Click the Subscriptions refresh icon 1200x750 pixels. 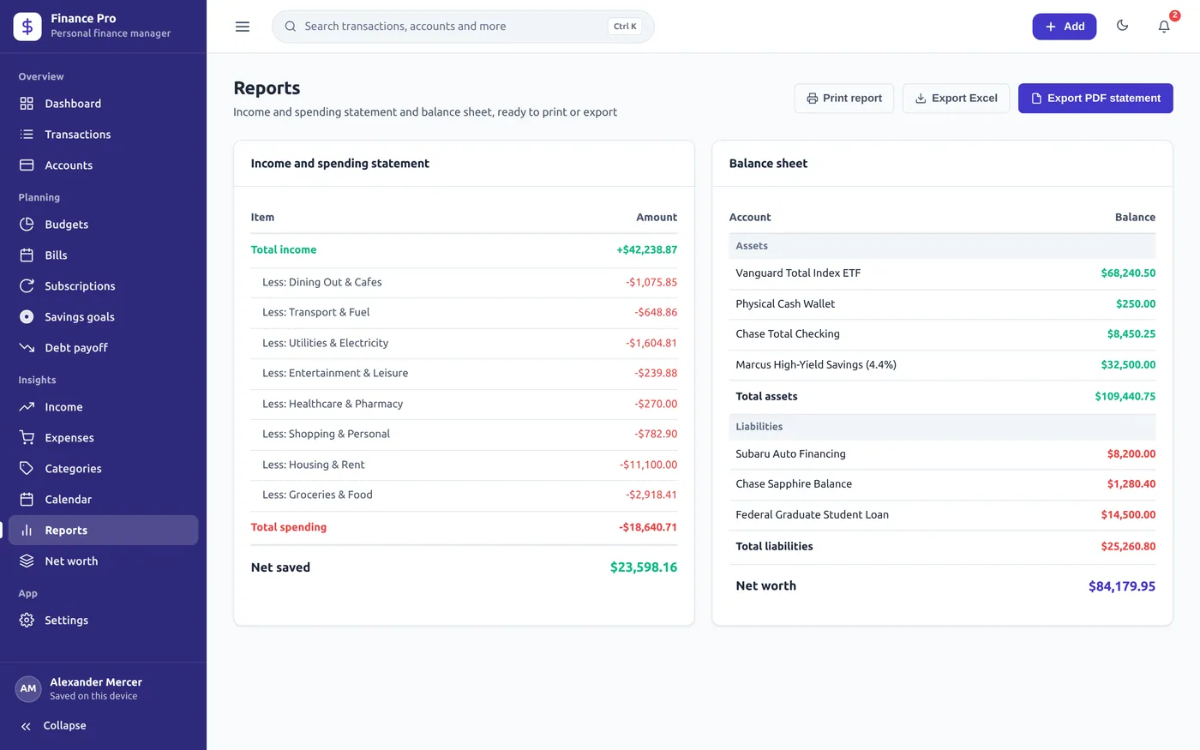27,286
